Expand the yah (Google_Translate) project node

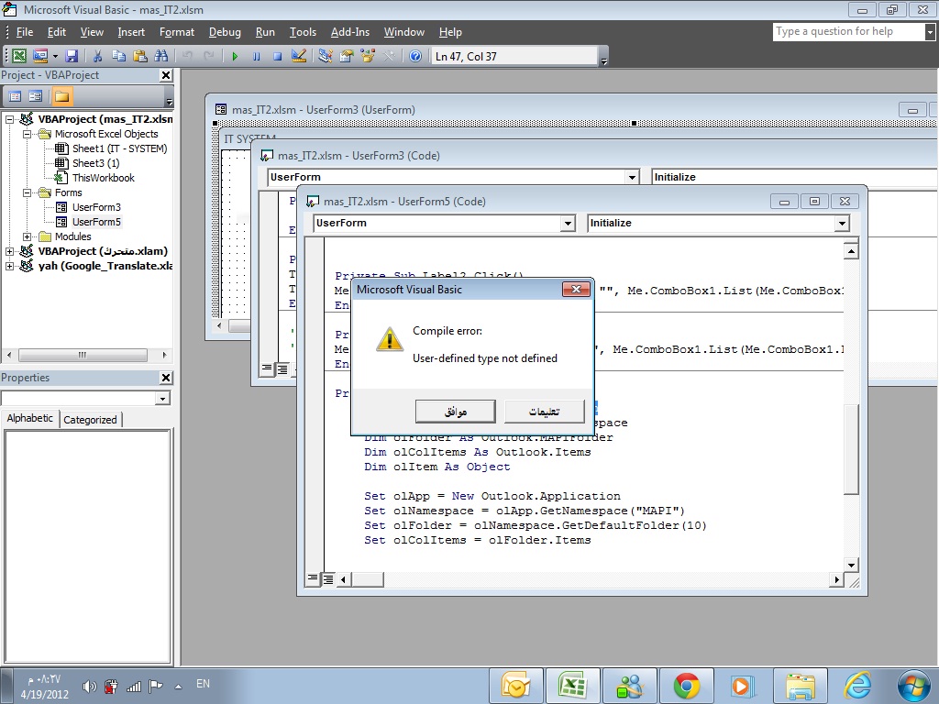pos(9,266)
